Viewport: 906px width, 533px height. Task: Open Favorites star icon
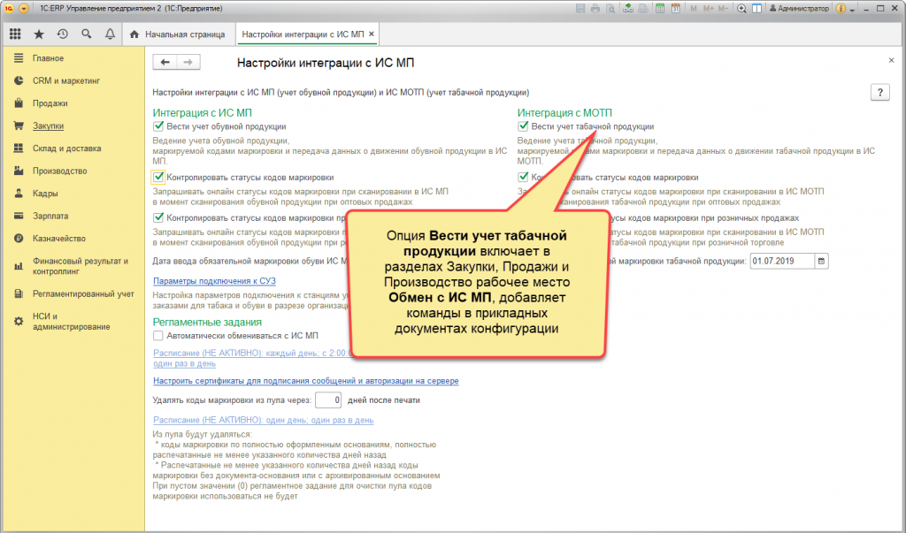[39, 34]
